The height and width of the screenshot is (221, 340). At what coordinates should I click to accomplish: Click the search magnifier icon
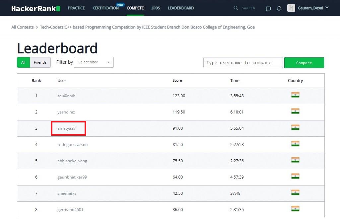point(236,8)
